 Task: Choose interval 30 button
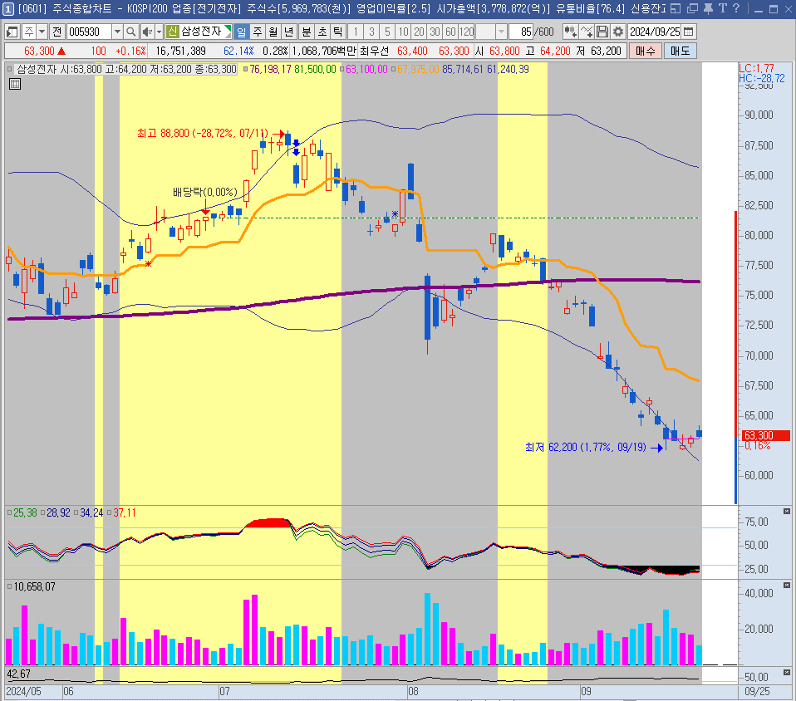435,32
